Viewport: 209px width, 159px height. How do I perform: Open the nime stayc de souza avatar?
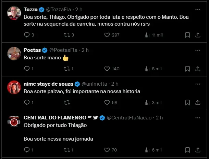coord(14,87)
